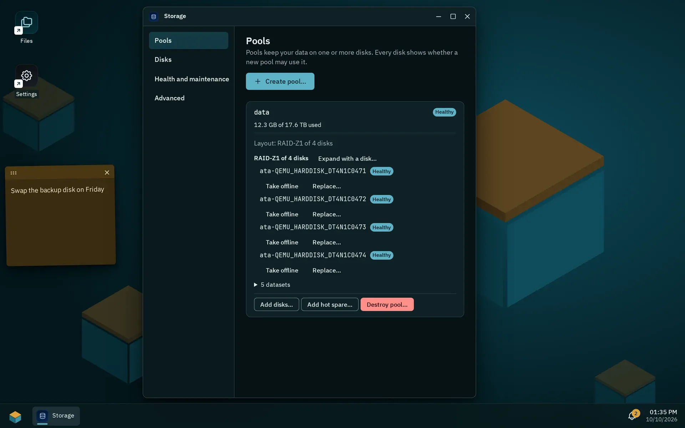The width and height of the screenshot is (685, 428).
Task: Go to the Advanced section
Action: 188,98
